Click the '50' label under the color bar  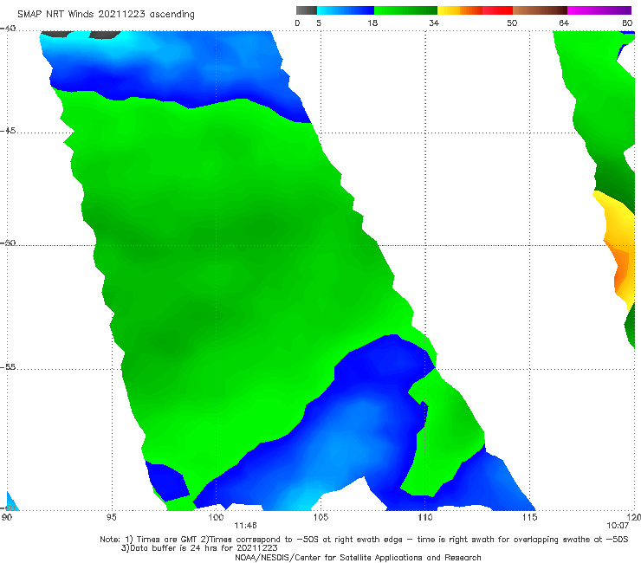click(512, 23)
